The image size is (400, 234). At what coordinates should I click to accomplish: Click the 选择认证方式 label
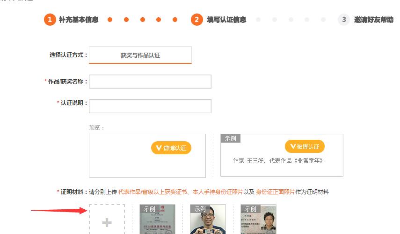pyautogui.click(x=68, y=55)
